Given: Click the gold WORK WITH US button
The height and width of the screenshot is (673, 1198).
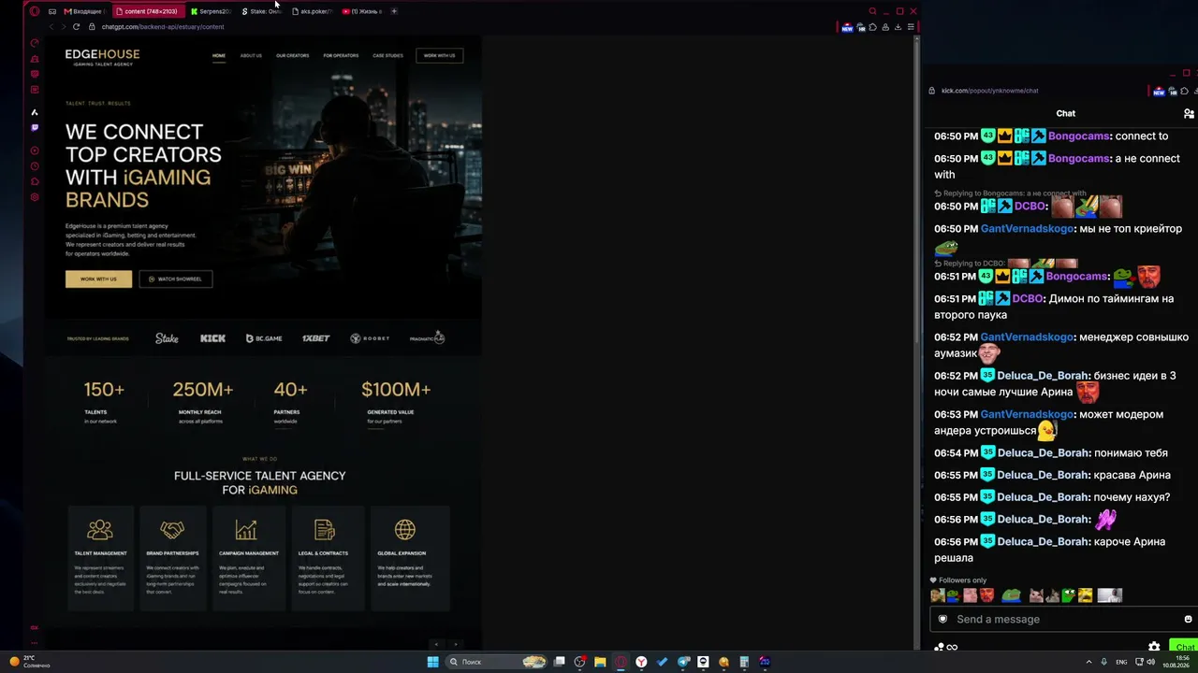Looking at the screenshot, I should pyautogui.click(x=98, y=279).
